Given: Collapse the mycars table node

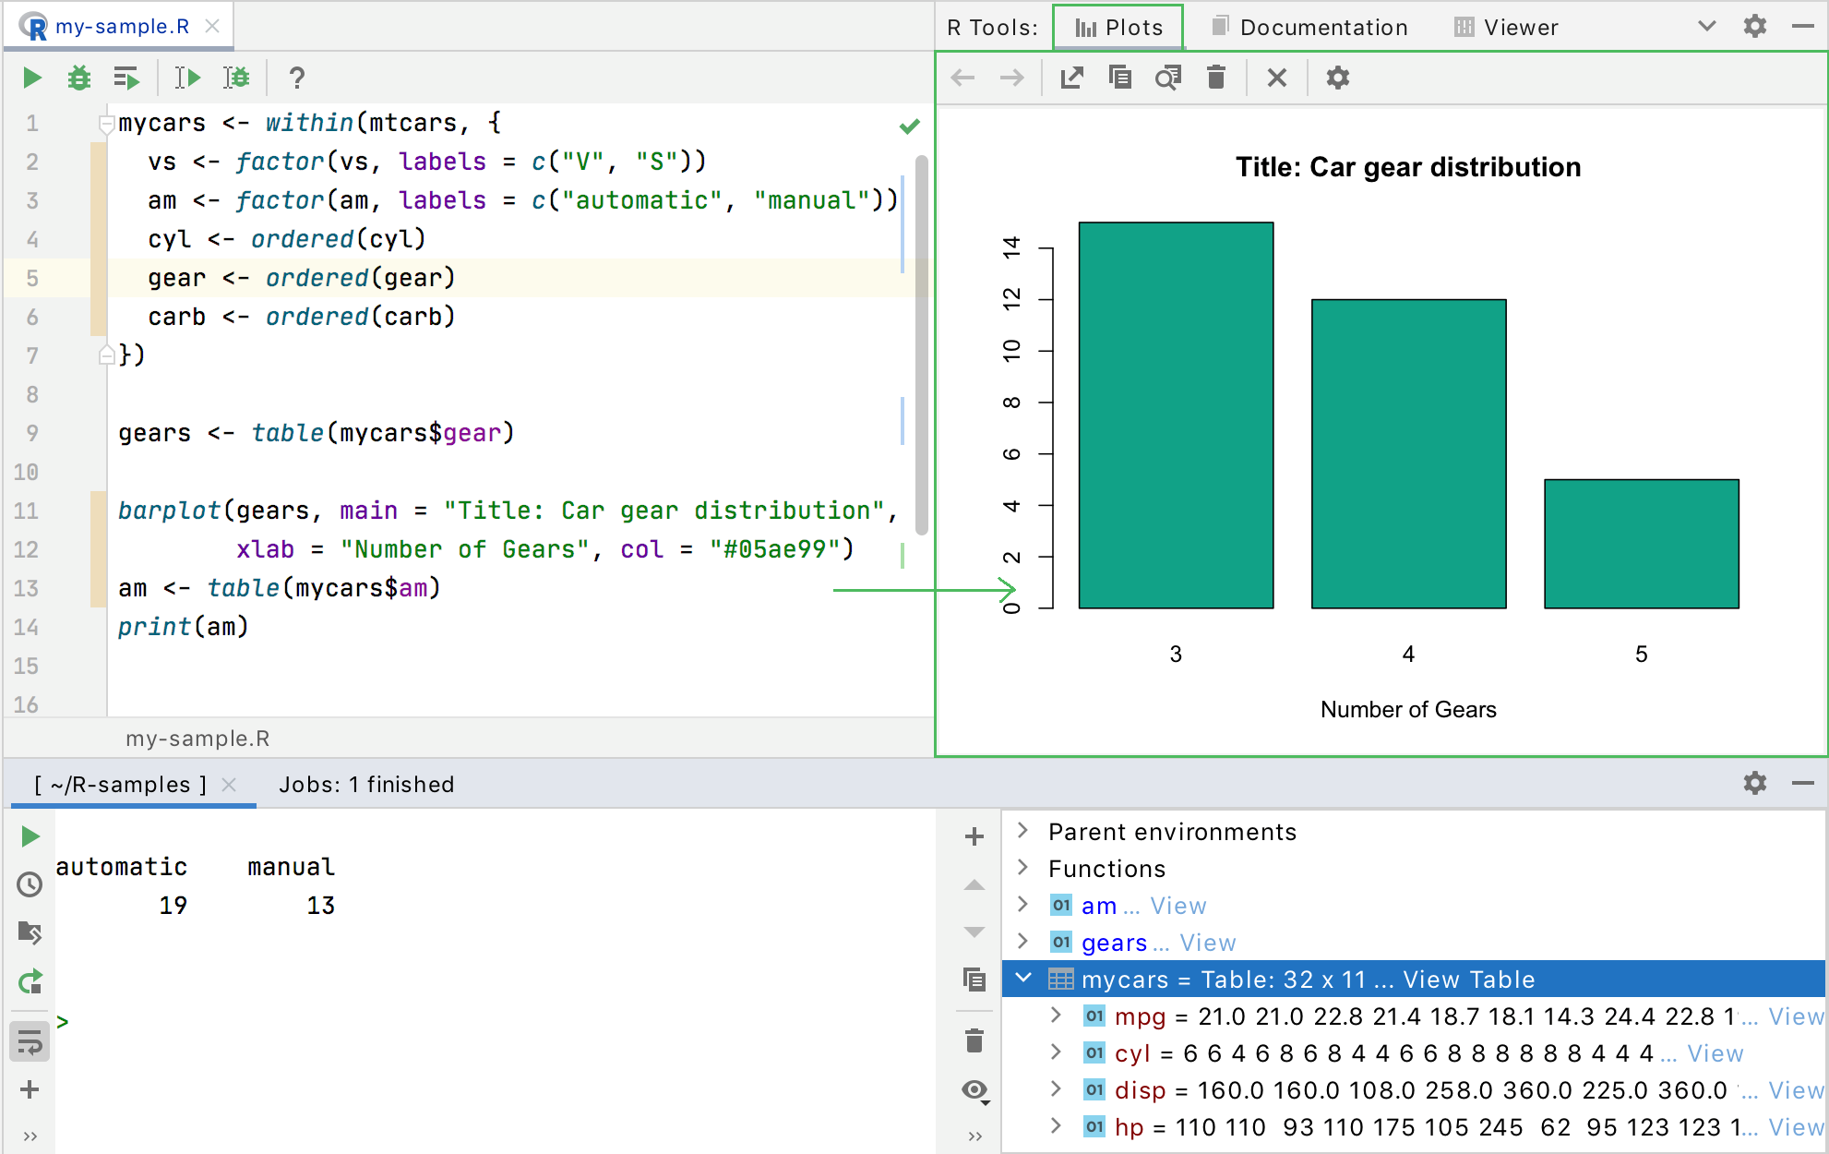Looking at the screenshot, I should pyautogui.click(x=1023, y=978).
